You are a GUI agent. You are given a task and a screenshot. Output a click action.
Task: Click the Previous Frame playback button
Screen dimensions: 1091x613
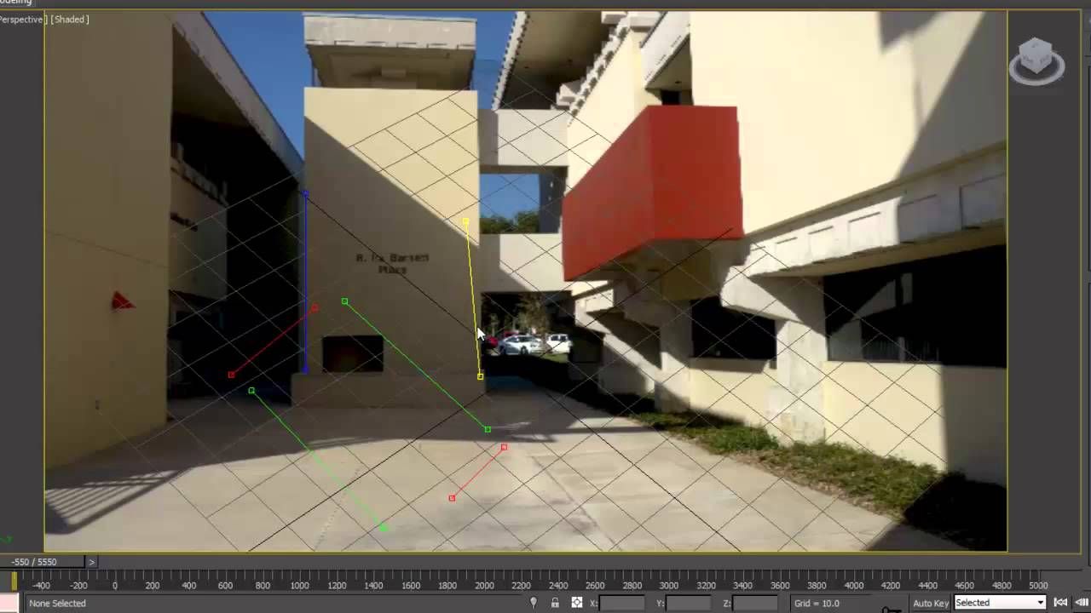click(x=1082, y=603)
